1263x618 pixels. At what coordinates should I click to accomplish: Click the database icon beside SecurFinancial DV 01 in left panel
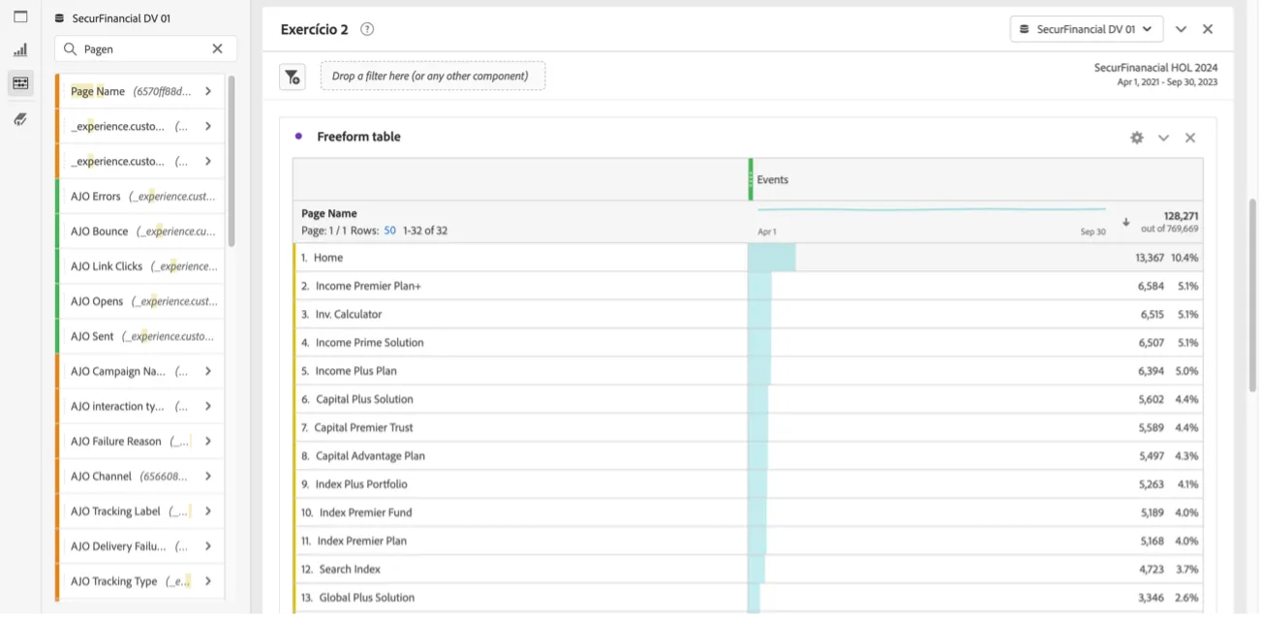[59, 18]
